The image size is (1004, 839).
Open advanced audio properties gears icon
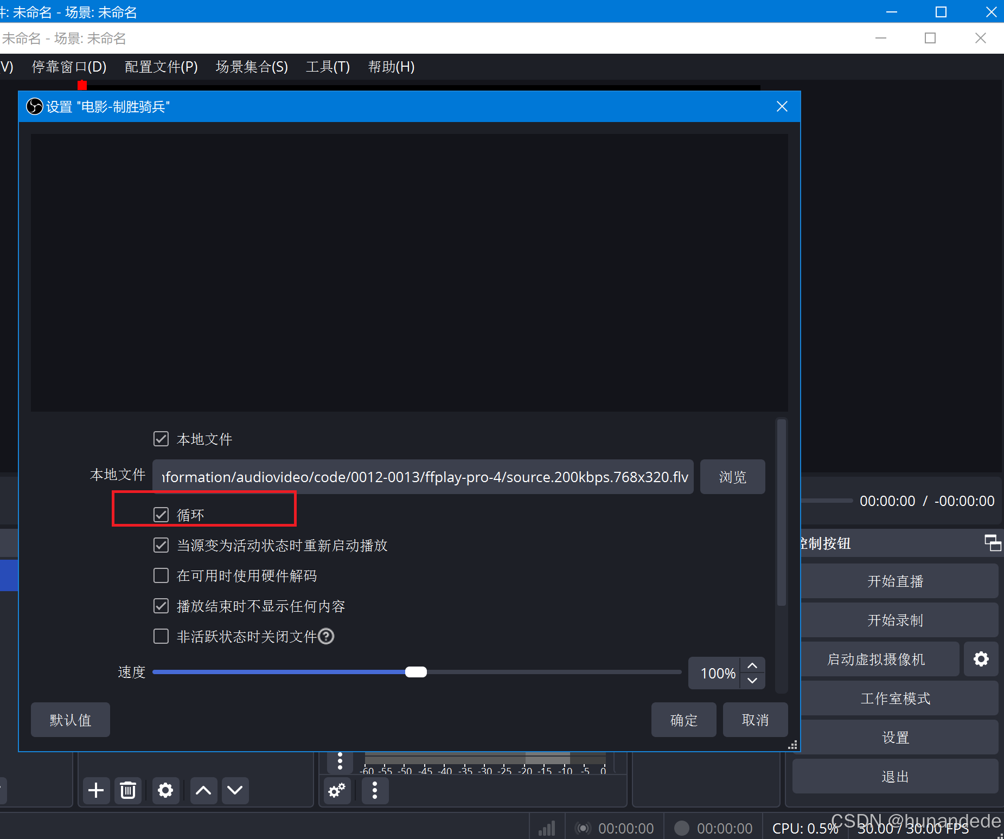tap(337, 790)
